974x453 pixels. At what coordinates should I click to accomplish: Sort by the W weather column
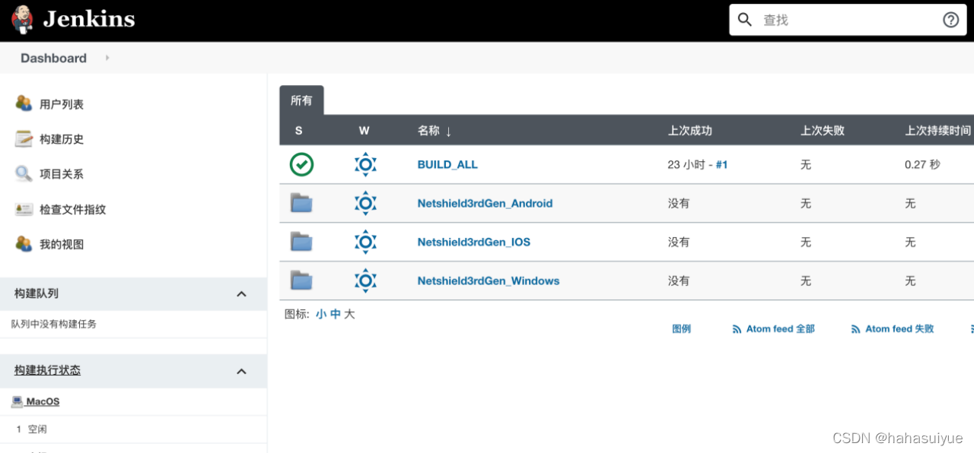(x=364, y=131)
